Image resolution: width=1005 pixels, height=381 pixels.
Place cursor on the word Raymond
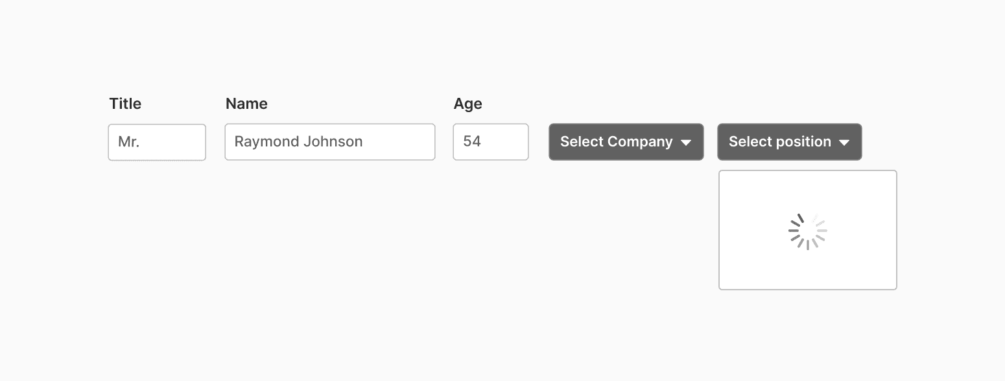tap(264, 142)
